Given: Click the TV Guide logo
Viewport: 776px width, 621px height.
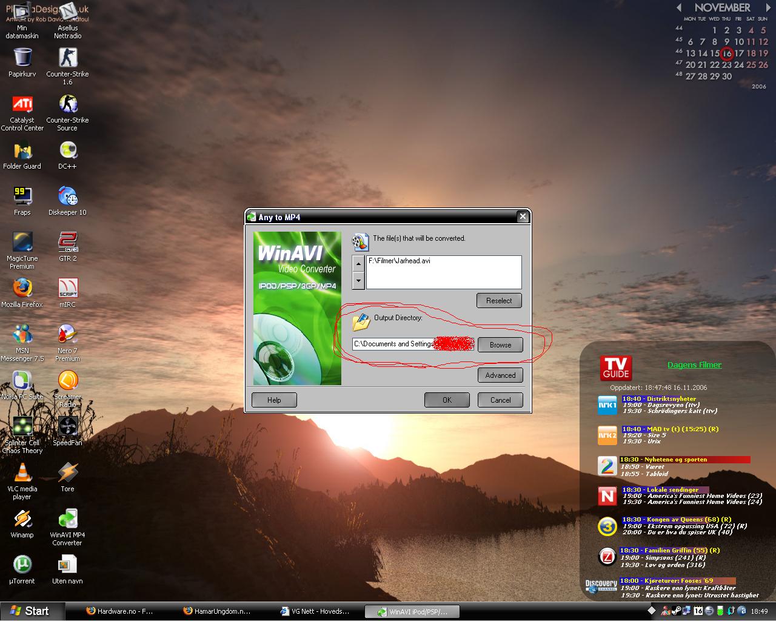Looking at the screenshot, I should point(616,368).
